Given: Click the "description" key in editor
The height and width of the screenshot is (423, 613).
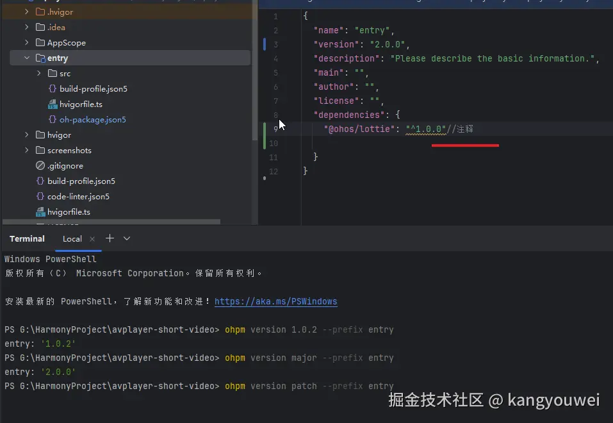Looking at the screenshot, I should pyautogui.click(x=347, y=58).
